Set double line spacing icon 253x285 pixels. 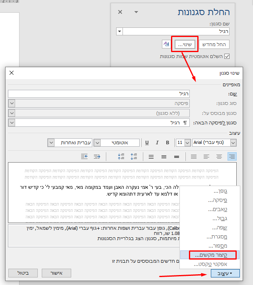tap(151, 157)
